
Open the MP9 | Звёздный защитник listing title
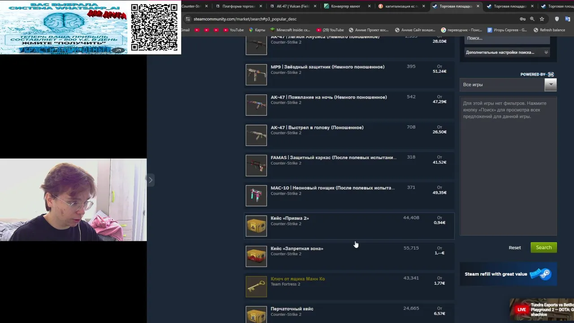[327, 67]
